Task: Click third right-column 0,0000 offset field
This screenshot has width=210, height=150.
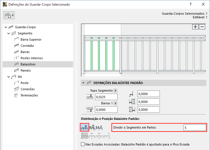Action: pyautogui.click(x=148, y=110)
